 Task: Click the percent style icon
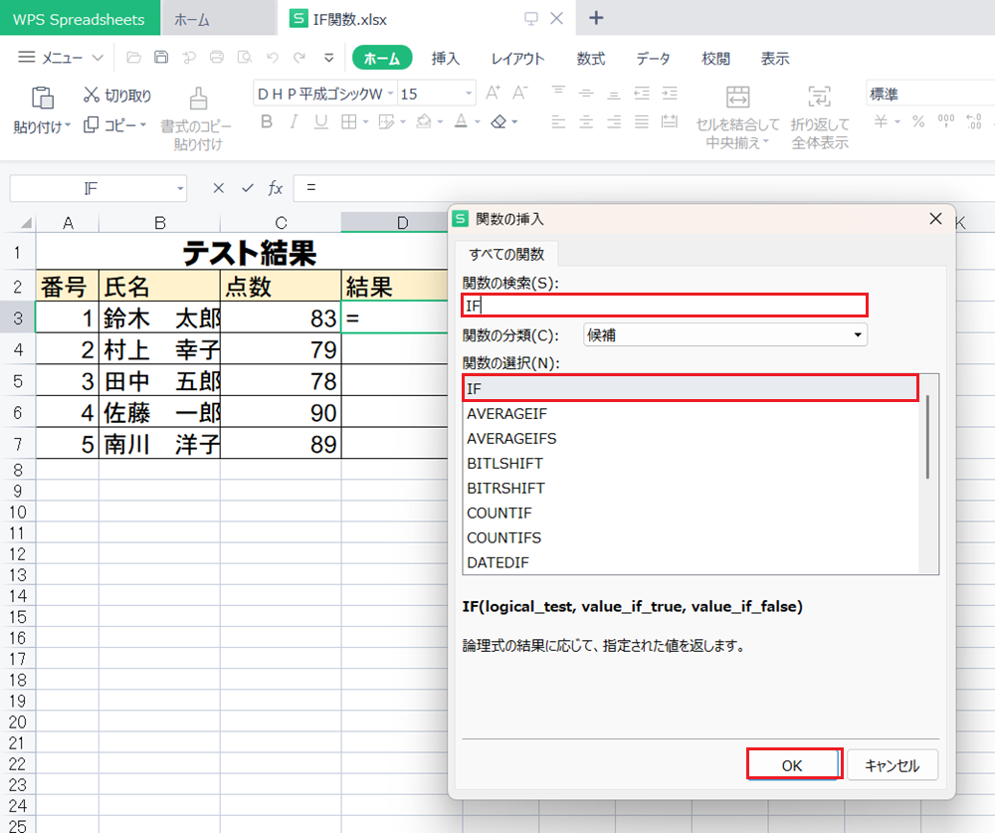tap(918, 121)
